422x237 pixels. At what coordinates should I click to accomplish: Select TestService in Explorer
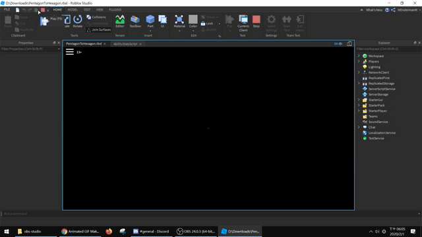pyautogui.click(x=376, y=138)
